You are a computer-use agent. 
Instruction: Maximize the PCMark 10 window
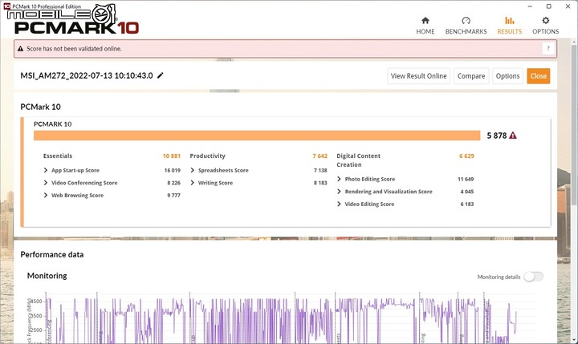tap(549, 6)
